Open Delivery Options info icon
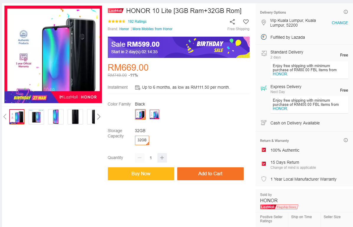Viewport: 353px width, 227px height. (346, 12)
